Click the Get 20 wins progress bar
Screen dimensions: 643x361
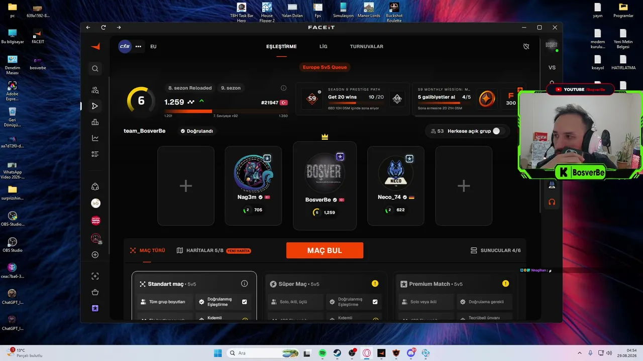coord(356,103)
